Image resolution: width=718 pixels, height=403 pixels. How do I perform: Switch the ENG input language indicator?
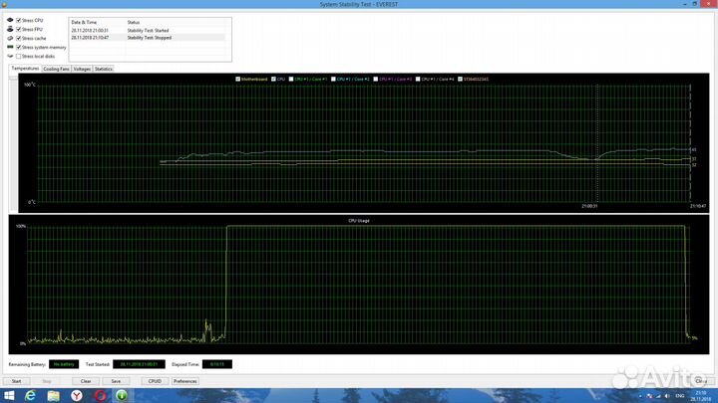pos(679,396)
